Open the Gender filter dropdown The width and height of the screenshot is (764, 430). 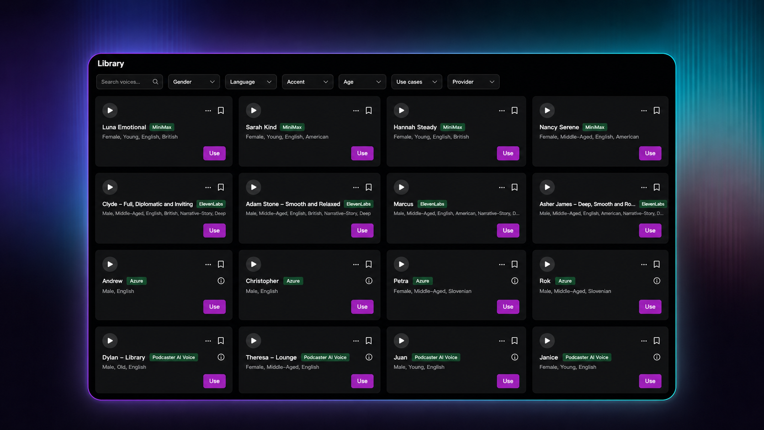pyautogui.click(x=194, y=82)
